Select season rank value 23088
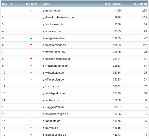Image resolution: width=149 pixels, height=139 pixels. (117, 52)
